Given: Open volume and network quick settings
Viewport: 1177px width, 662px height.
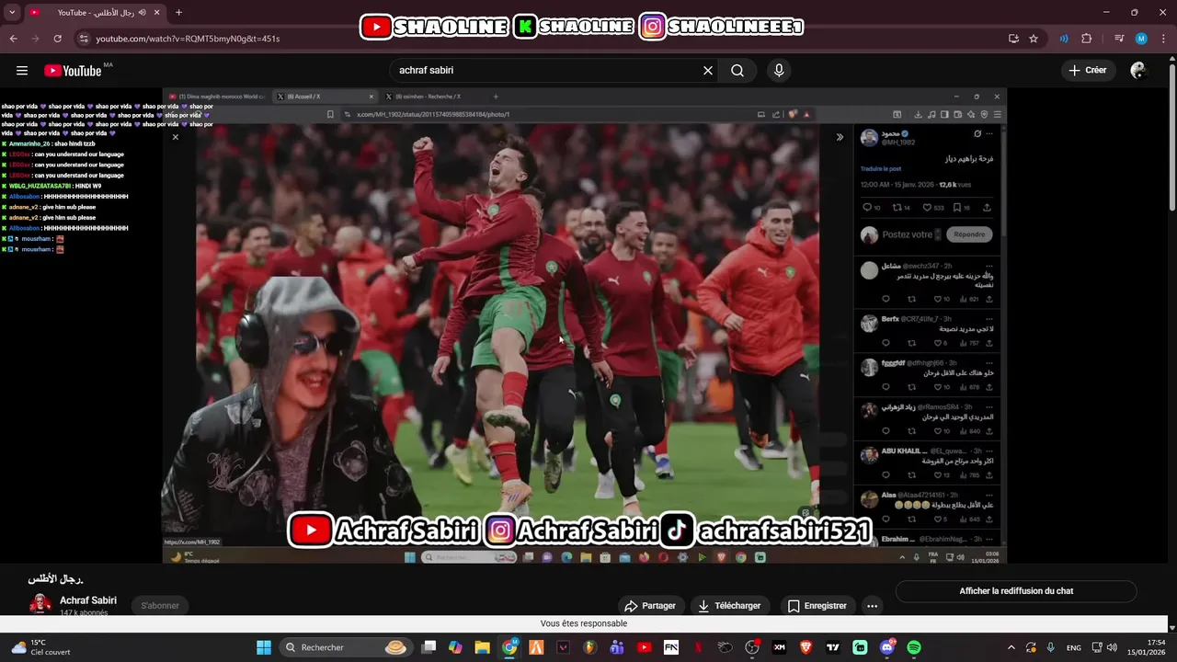Looking at the screenshot, I should click(x=1103, y=647).
